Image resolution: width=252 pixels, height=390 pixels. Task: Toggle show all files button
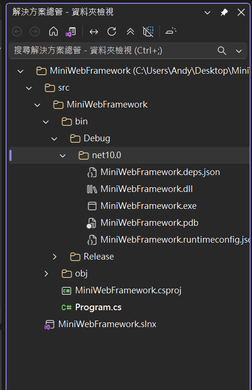[148, 31]
